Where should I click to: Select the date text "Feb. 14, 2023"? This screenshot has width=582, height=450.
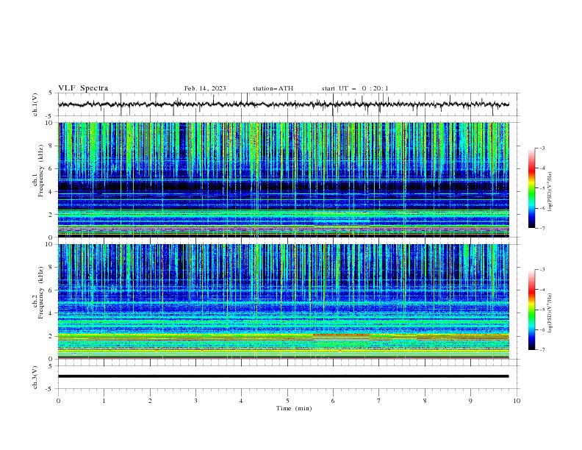tap(205, 88)
